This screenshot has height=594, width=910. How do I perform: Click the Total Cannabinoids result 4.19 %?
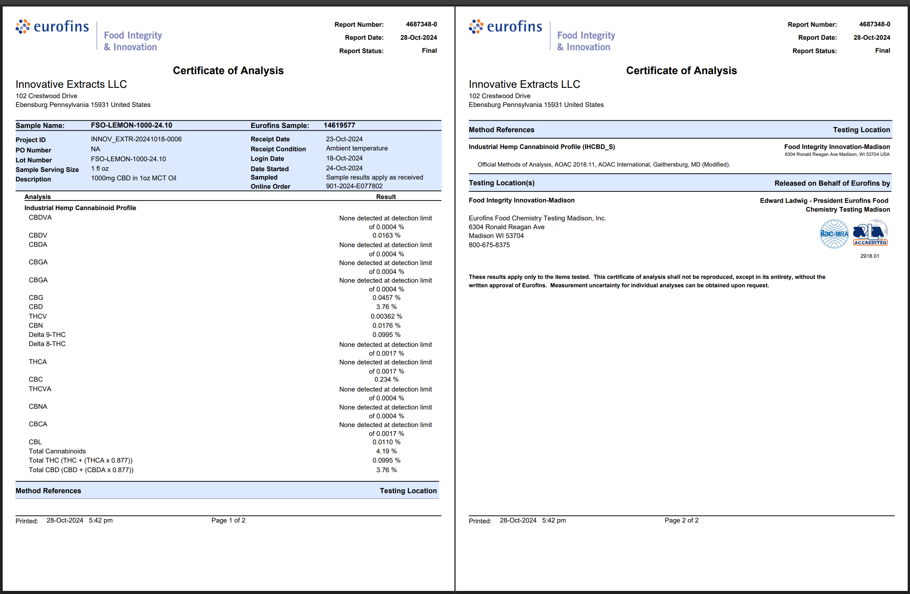pyautogui.click(x=386, y=452)
